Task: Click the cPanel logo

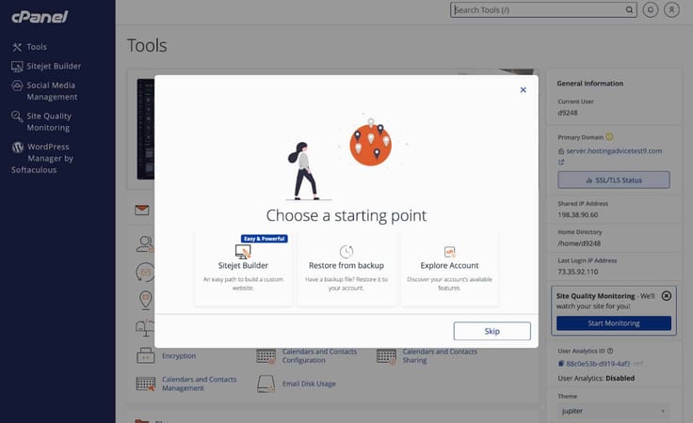Action: pos(40,17)
